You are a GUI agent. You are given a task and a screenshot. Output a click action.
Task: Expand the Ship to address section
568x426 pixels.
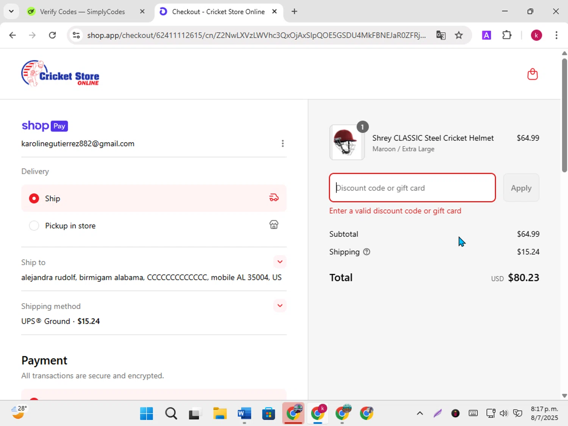280,262
